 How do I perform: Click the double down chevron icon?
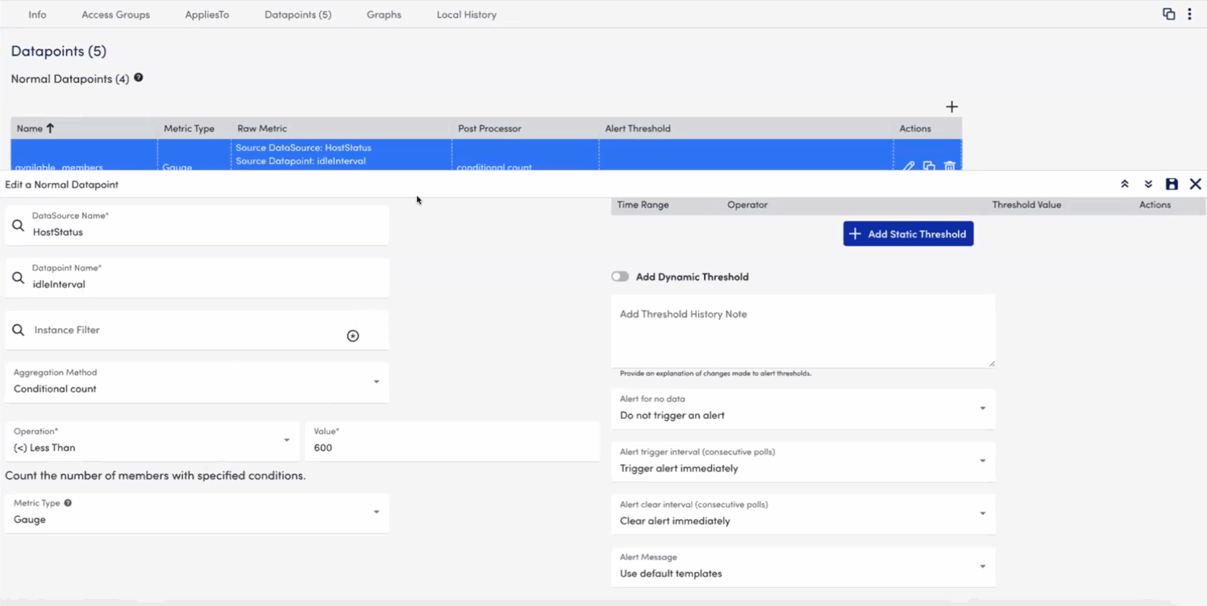click(x=1148, y=184)
